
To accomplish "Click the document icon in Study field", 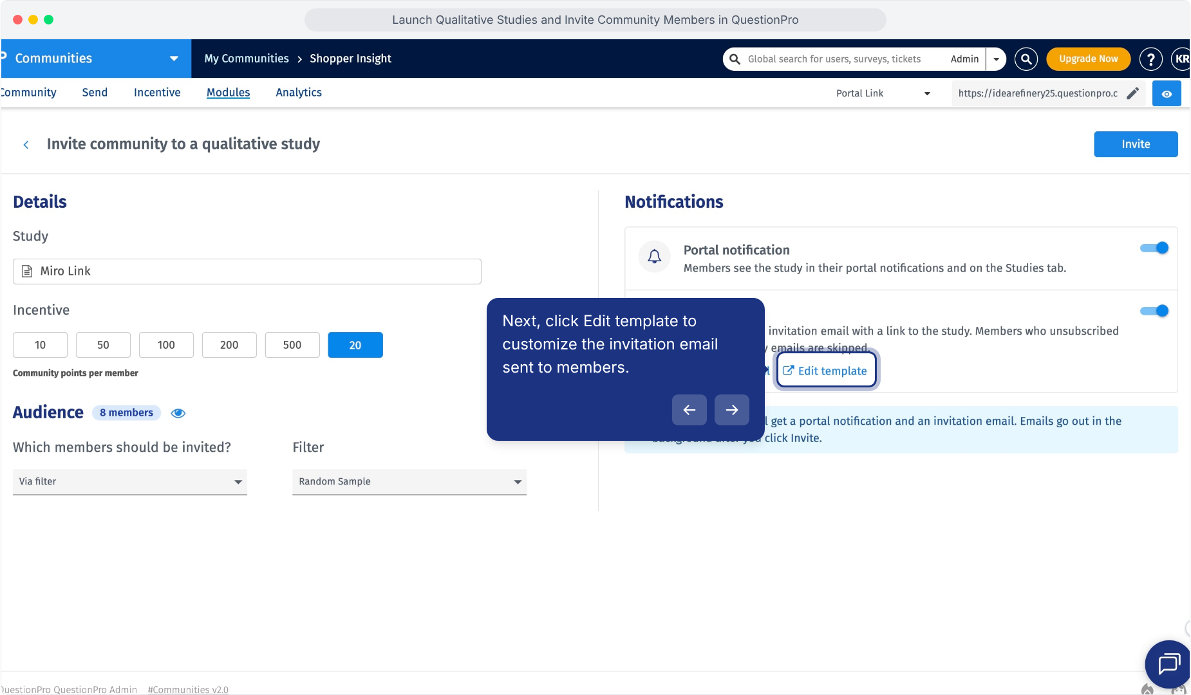I will point(27,271).
